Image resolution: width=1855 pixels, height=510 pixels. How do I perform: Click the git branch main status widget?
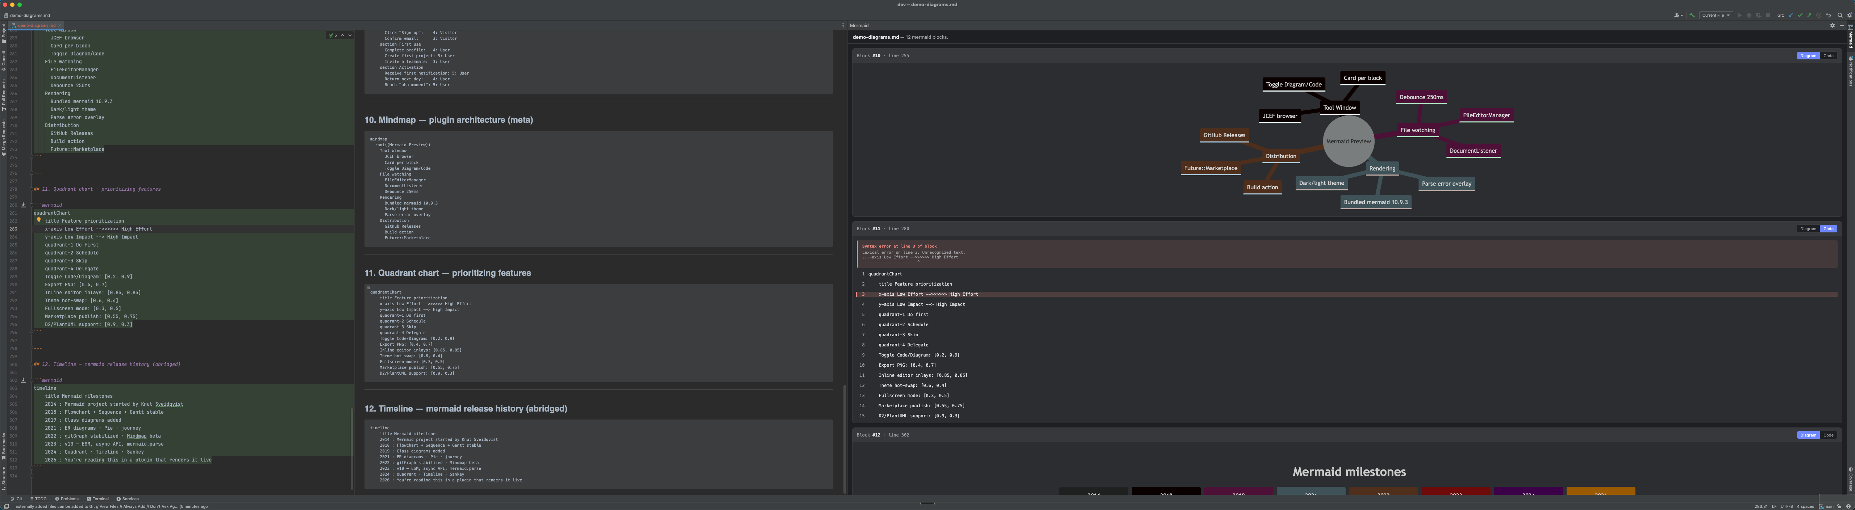1826,506
